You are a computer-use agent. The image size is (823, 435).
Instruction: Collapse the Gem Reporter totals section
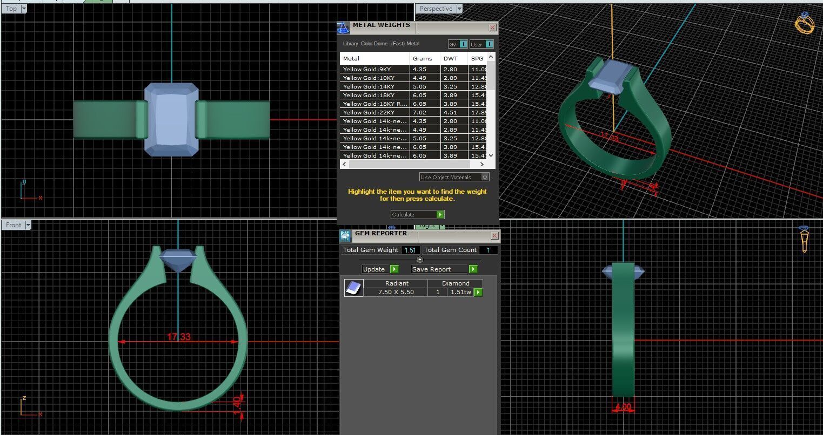(420, 260)
